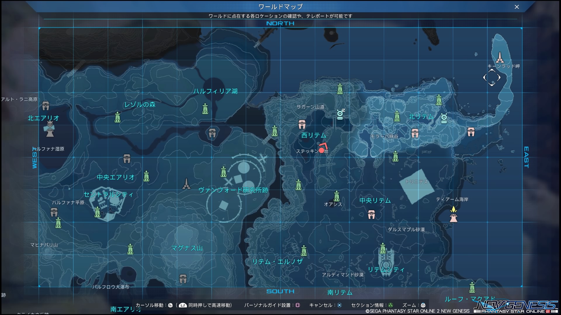Click Mag icon right of 北リテム label

(x=444, y=118)
